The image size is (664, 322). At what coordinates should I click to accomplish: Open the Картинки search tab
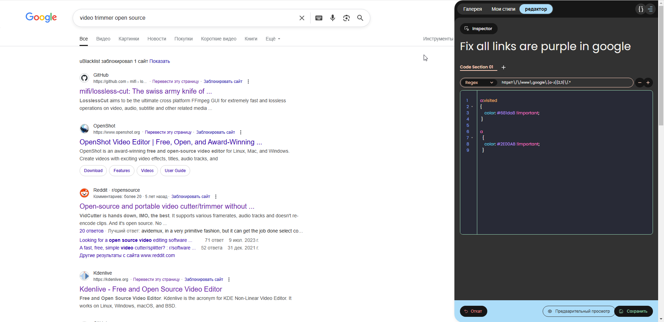(x=129, y=39)
